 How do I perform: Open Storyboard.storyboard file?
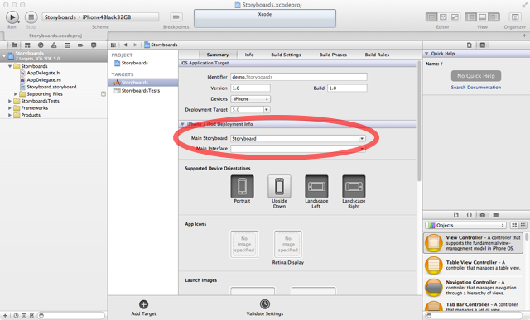coord(51,87)
